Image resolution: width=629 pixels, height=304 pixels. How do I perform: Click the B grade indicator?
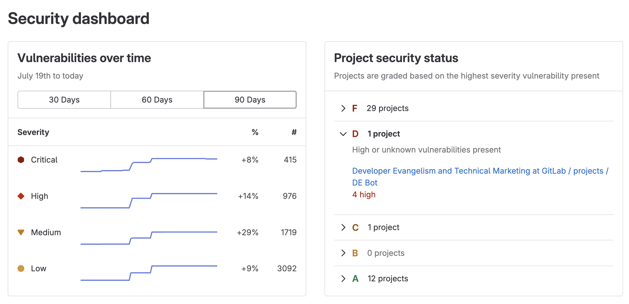(355, 253)
